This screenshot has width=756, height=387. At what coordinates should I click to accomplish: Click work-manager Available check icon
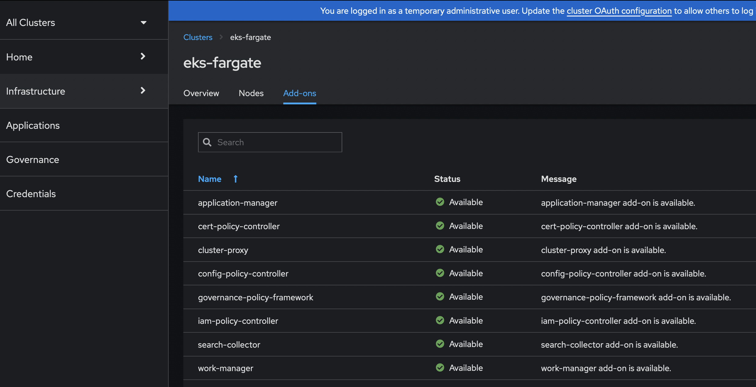440,368
